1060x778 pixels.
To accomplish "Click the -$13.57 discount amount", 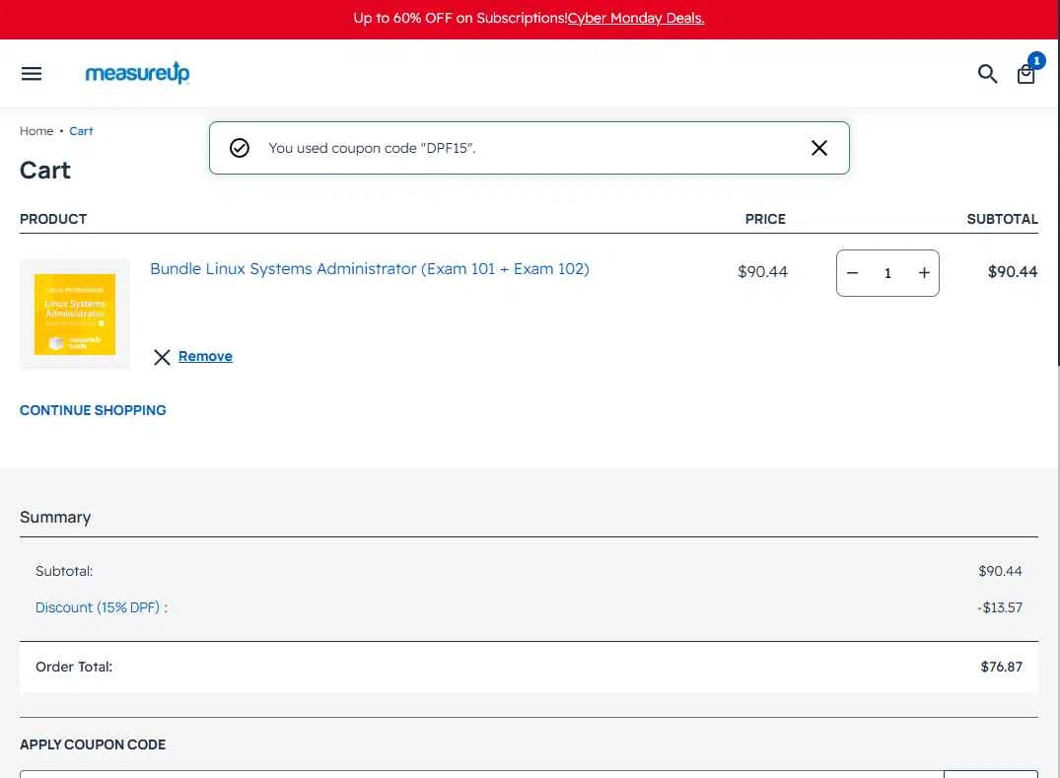I will tap(999, 607).
